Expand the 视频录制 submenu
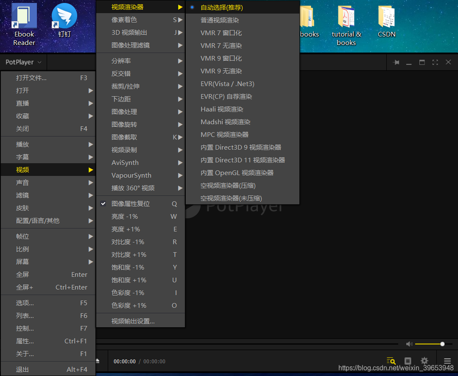 (x=140, y=150)
